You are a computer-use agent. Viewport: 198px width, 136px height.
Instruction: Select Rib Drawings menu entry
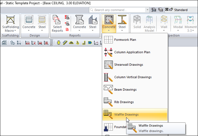click(135, 102)
